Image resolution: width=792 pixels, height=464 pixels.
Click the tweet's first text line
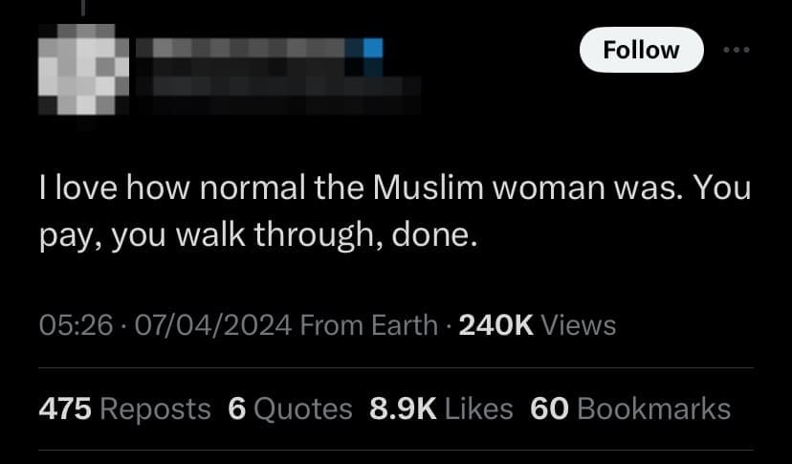395,188
